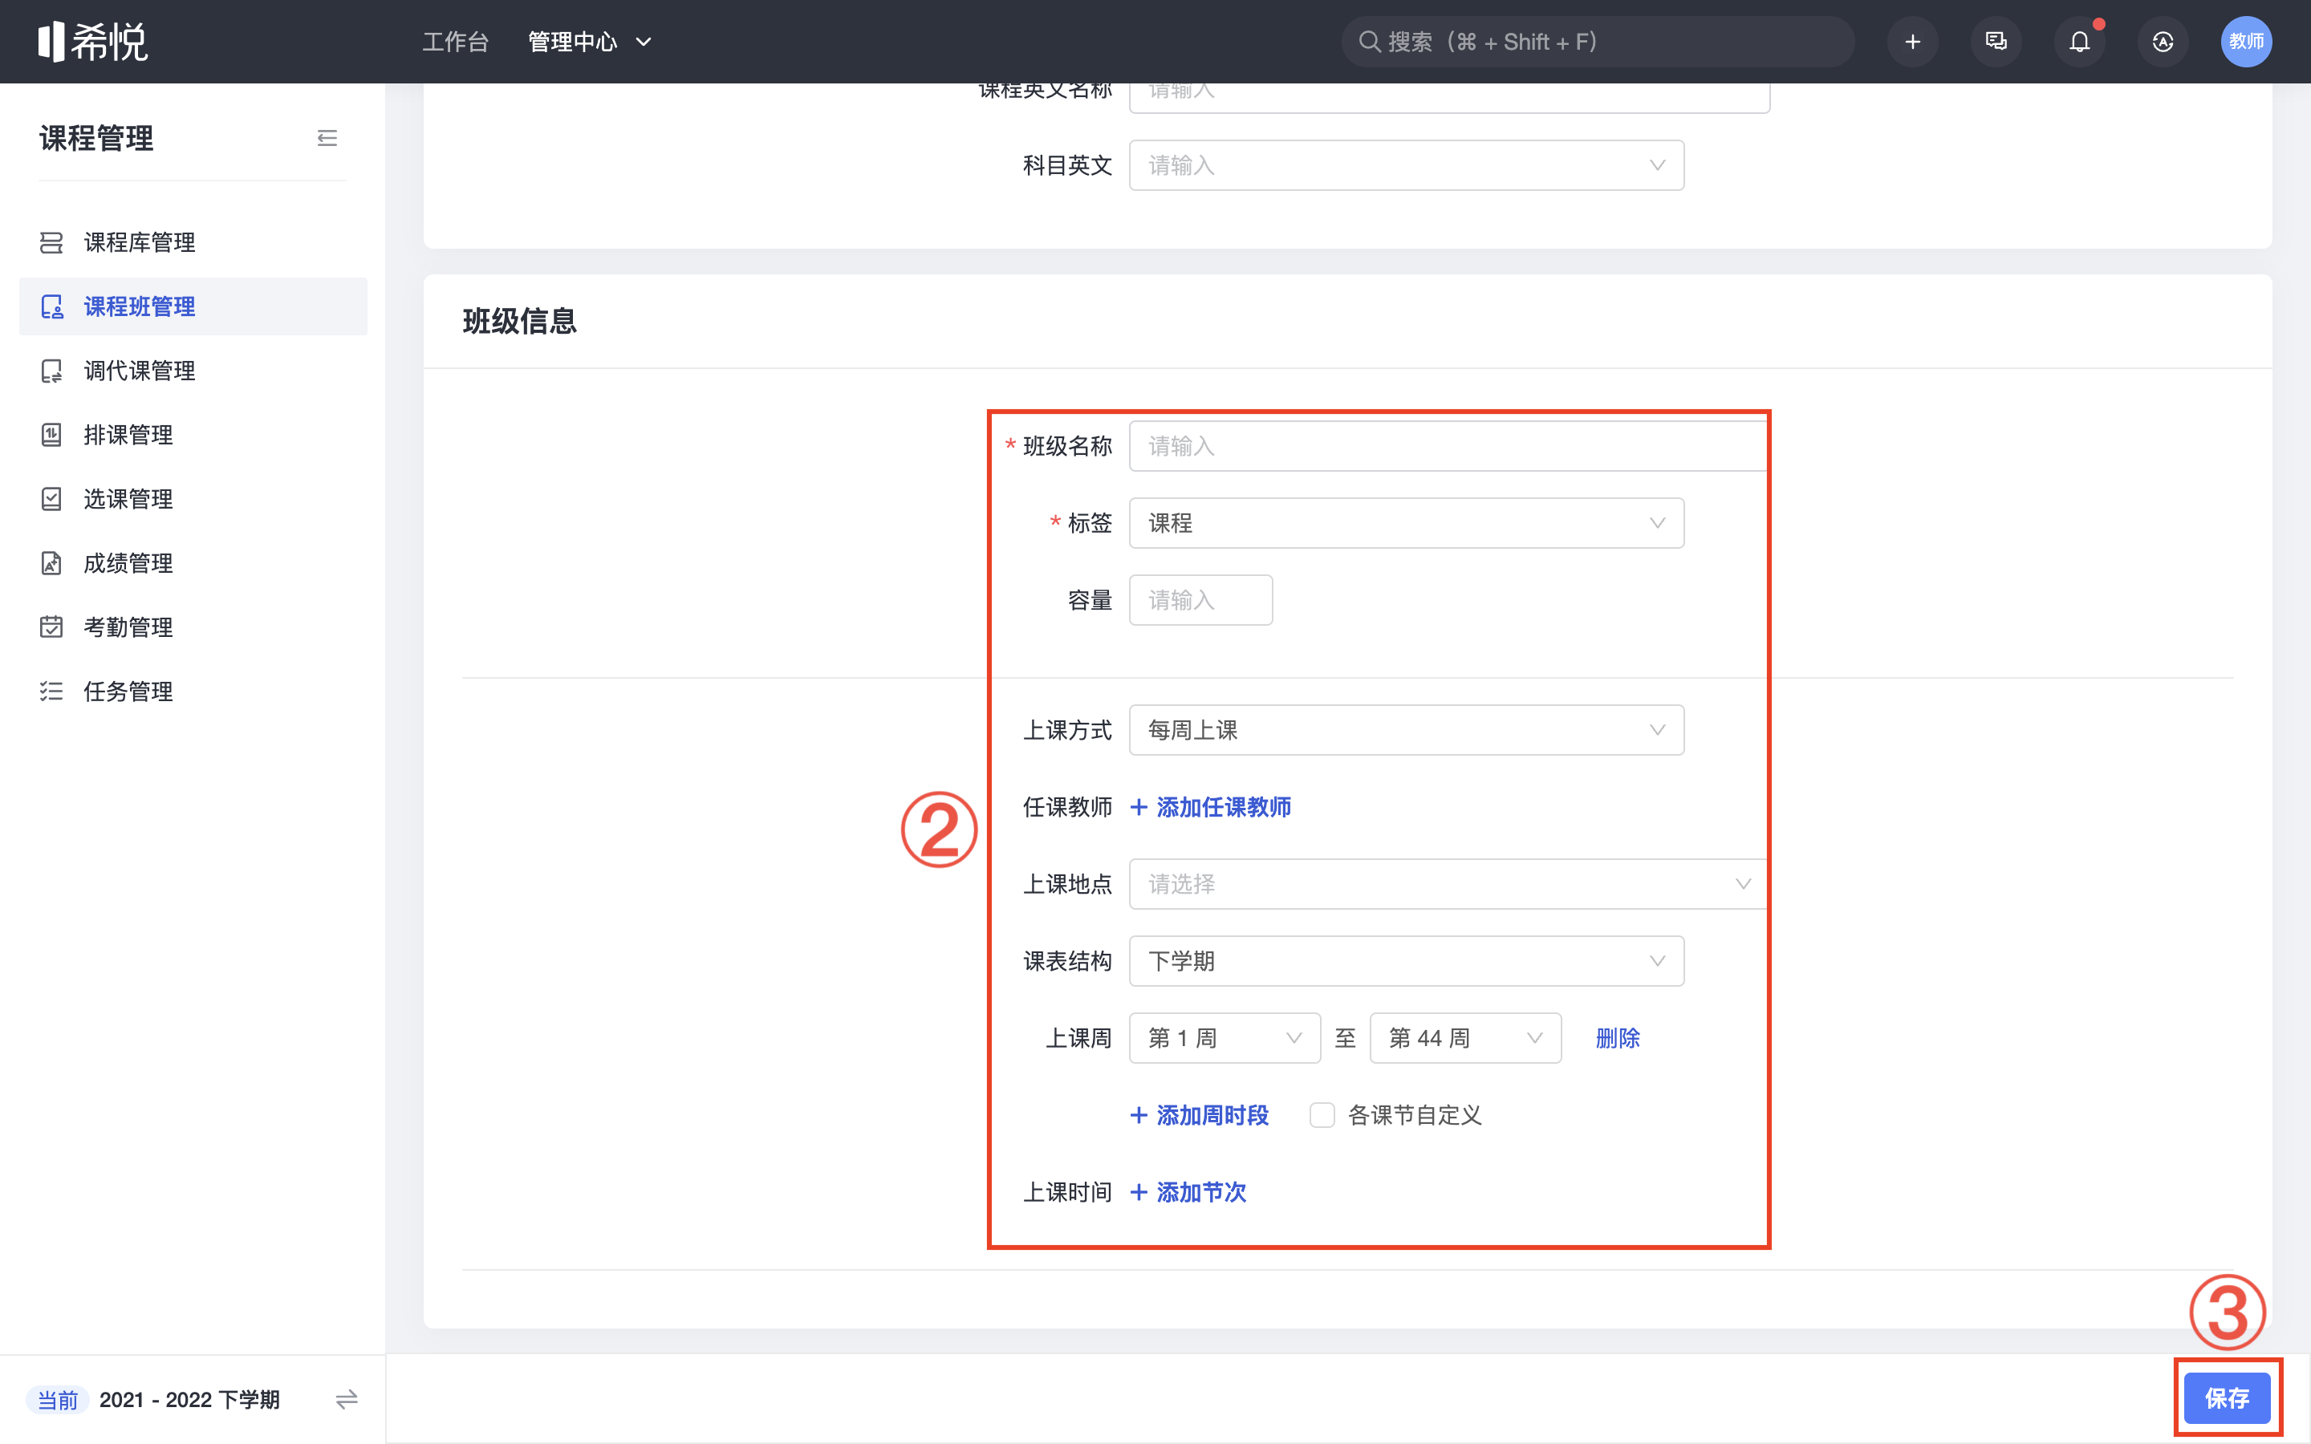Click the 班级信息 section heading
The height and width of the screenshot is (1444, 2311).
[x=519, y=321]
